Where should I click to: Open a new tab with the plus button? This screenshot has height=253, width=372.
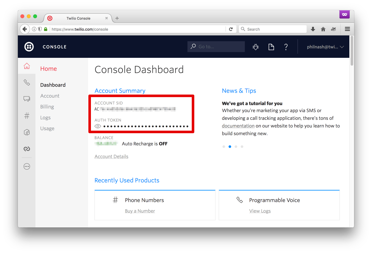tap(117, 18)
